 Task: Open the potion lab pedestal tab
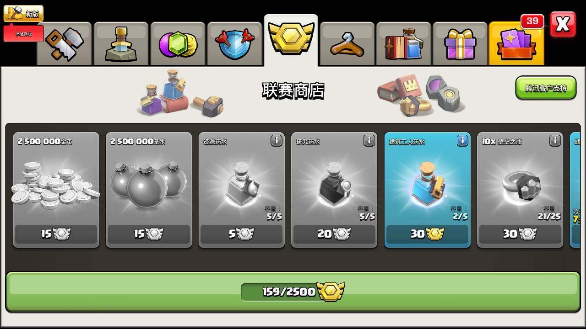pos(121,44)
